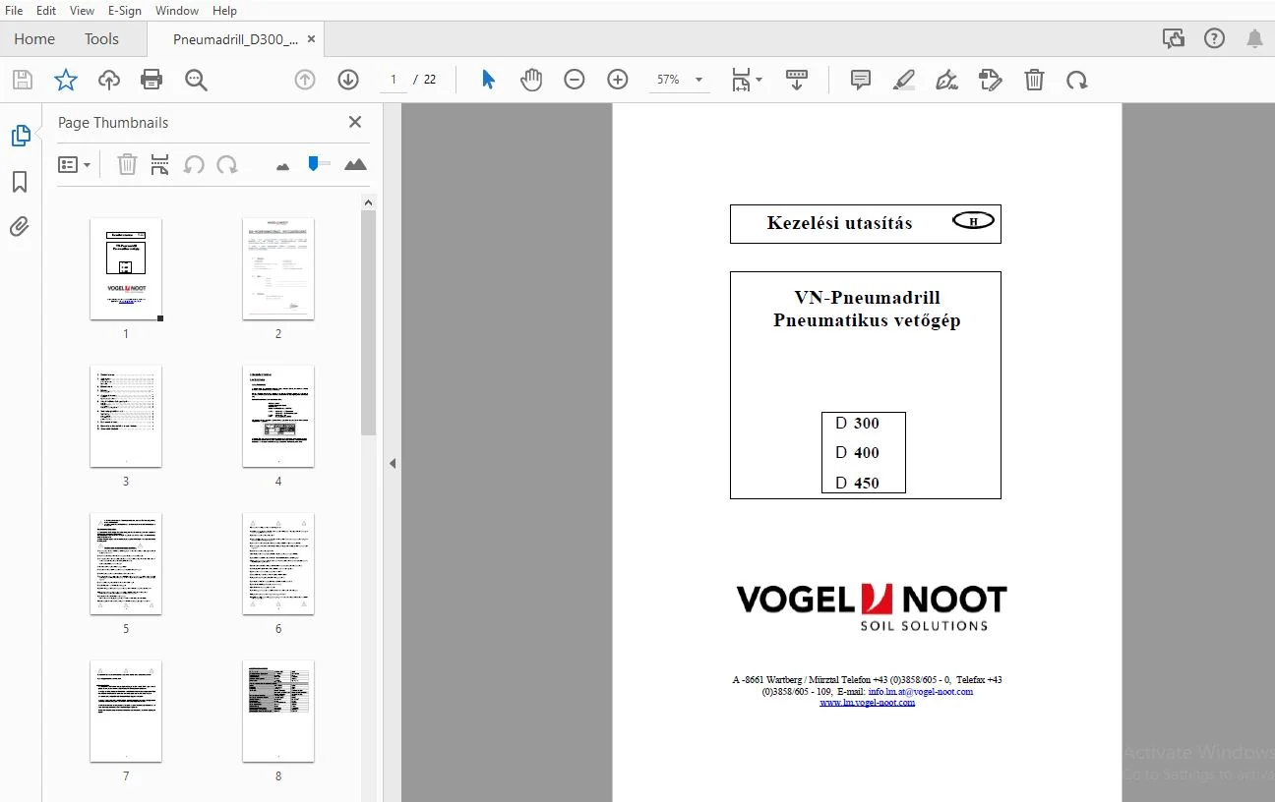Adjust the thumbnail size slider handle
Image resolution: width=1275 pixels, height=802 pixels.
(314, 163)
